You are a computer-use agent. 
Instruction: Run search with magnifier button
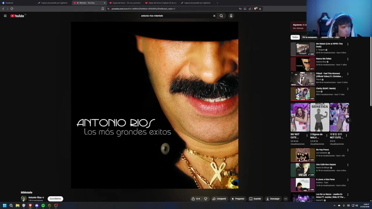[221, 16]
